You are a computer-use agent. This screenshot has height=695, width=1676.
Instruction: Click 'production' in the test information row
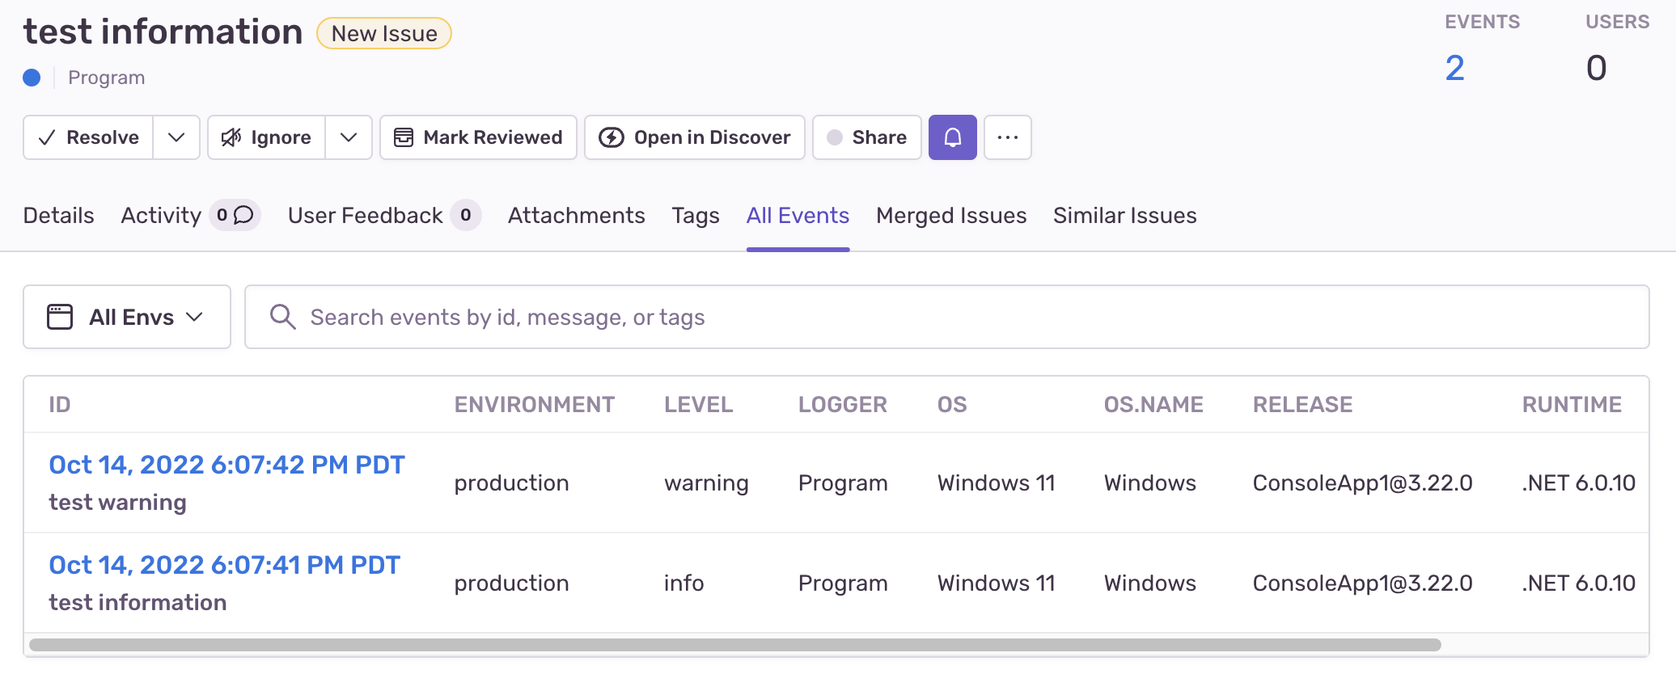(x=511, y=583)
